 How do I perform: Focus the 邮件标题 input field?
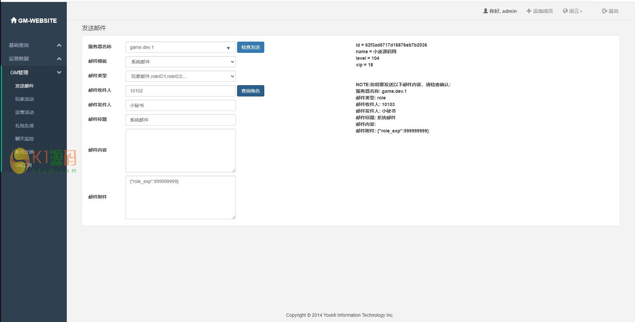click(x=181, y=120)
